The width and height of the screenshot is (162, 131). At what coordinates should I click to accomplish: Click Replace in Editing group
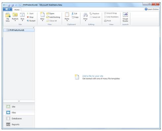[94, 14]
